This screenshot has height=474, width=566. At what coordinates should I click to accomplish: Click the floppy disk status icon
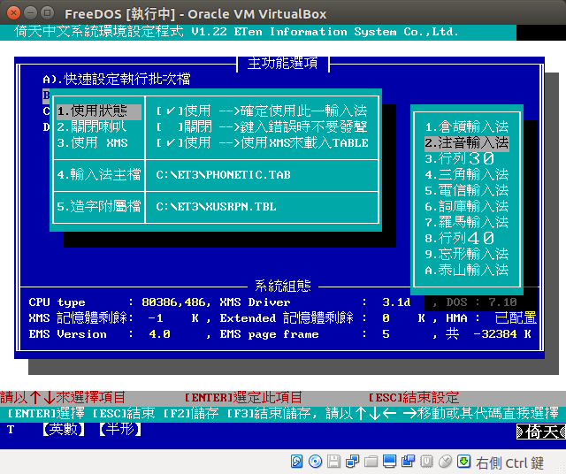coord(334,462)
